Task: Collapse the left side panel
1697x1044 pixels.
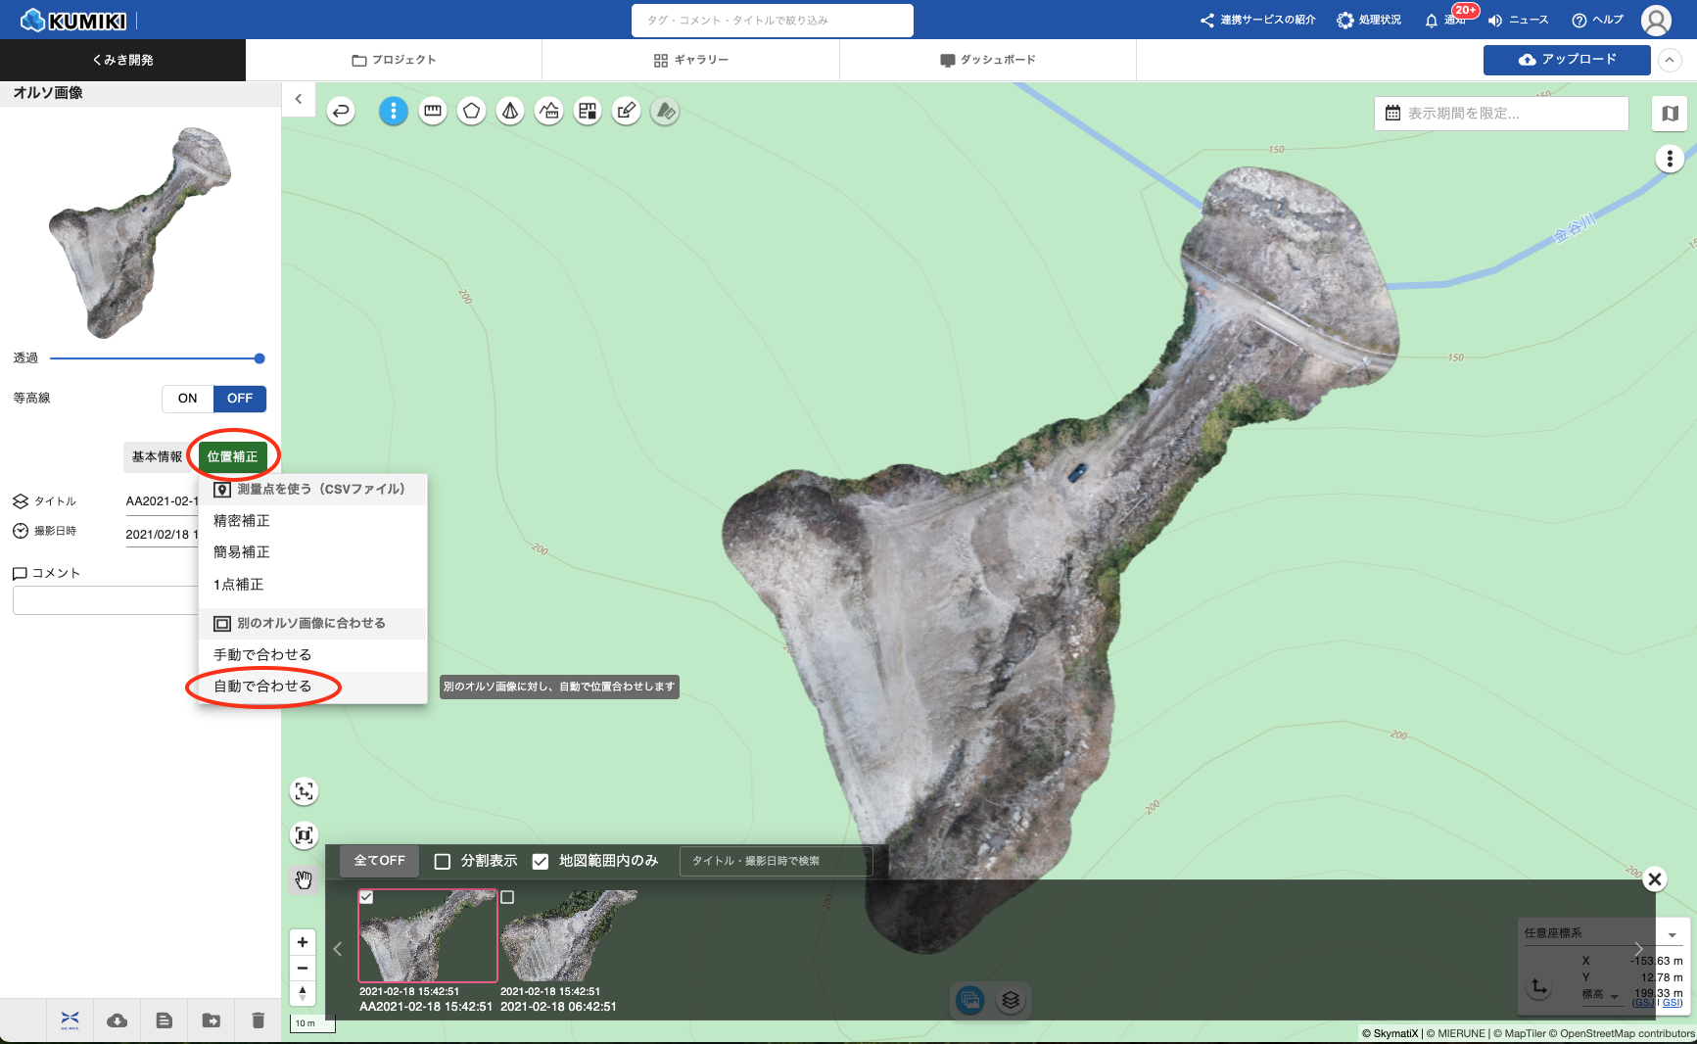Action: 299,99
